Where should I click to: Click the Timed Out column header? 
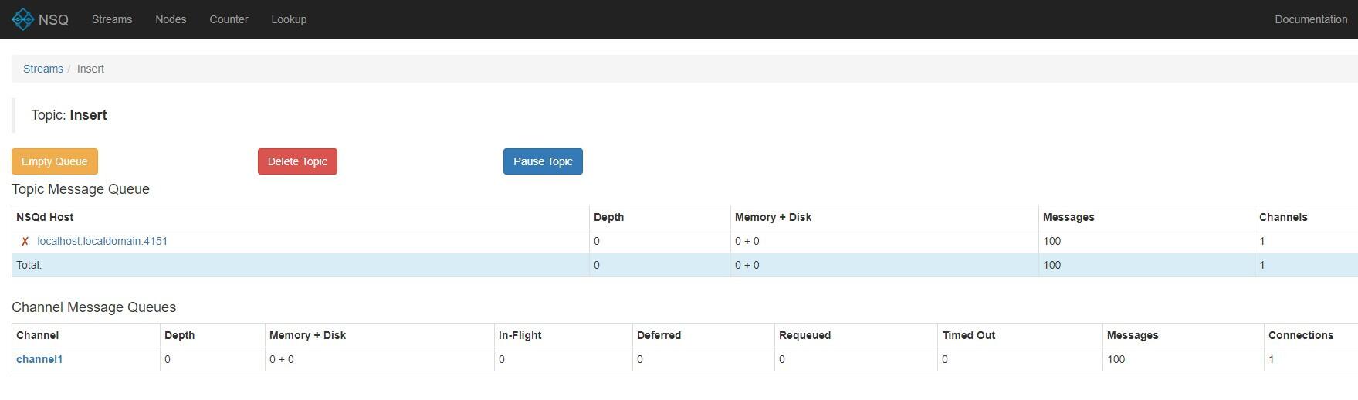click(x=969, y=335)
